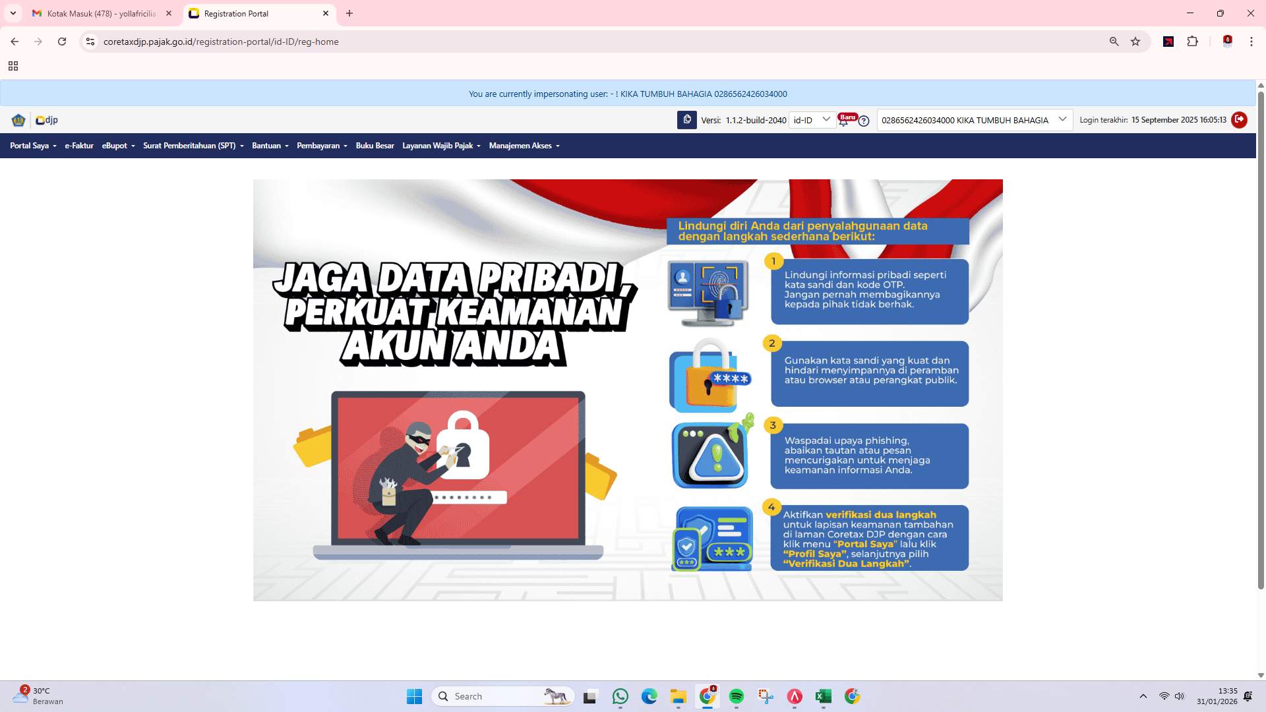The height and width of the screenshot is (712, 1266).
Task: Open the tab search grid icon
Action: pyautogui.click(x=13, y=66)
